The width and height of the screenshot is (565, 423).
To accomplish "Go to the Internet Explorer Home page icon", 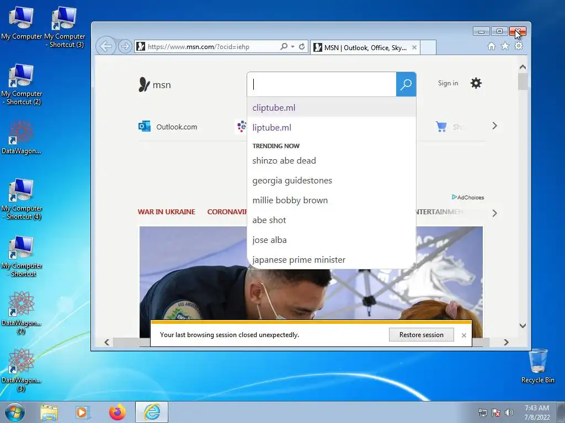I will [492, 46].
